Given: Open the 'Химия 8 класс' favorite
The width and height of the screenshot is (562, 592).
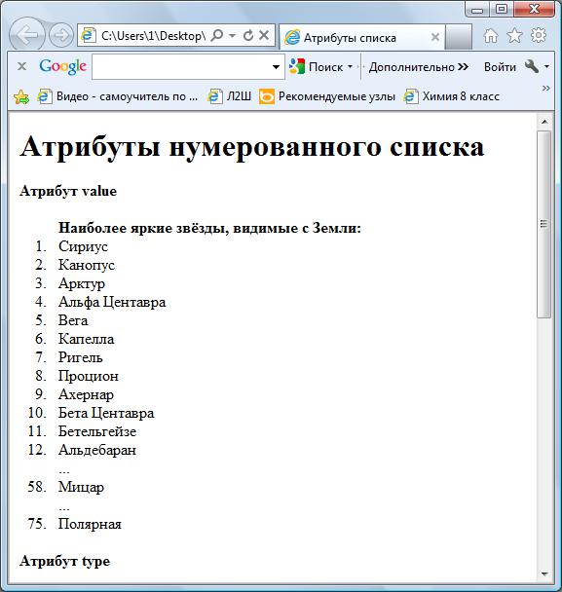Looking at the screenshot, I should point(451,96).
